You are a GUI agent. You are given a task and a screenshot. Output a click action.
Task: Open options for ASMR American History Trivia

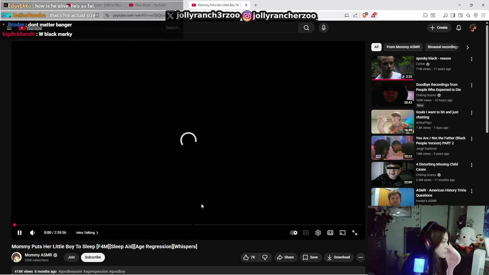click(471, 191)
